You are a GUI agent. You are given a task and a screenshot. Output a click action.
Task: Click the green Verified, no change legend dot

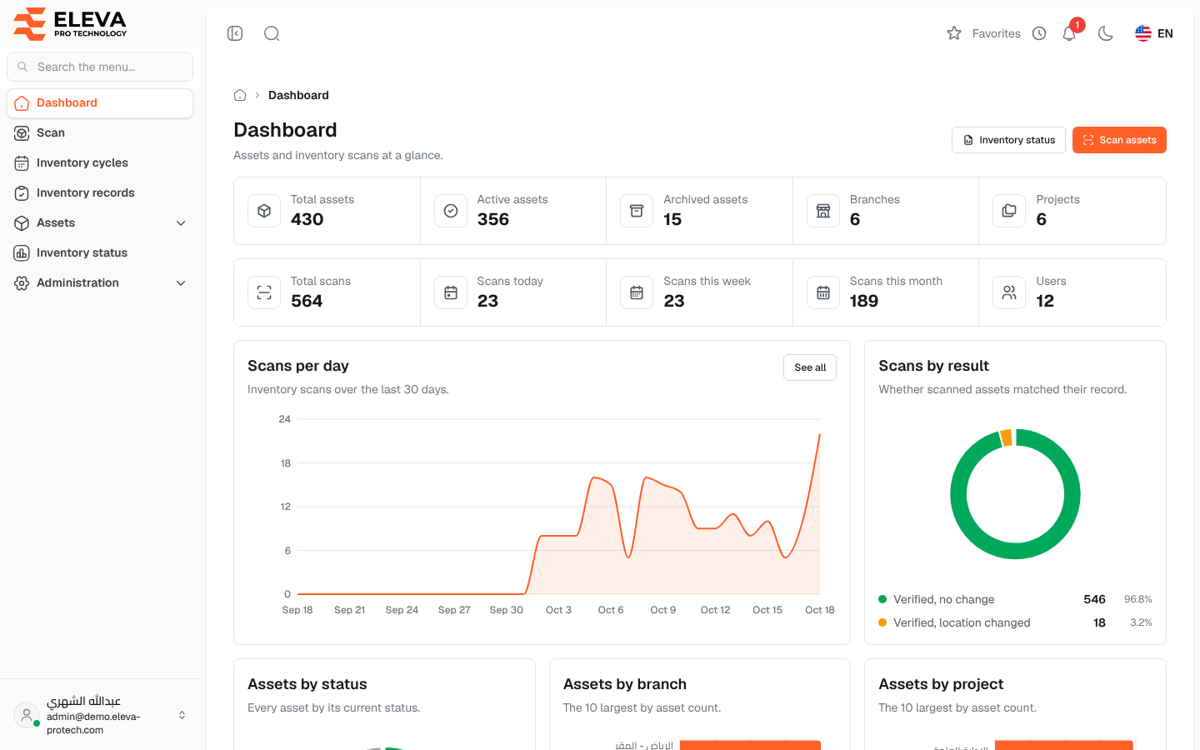pos(882,599)
